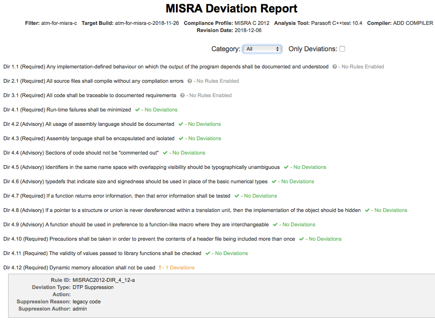Click compliance profile value MISRA C 2012
The image size is (435, 323).
252,23
